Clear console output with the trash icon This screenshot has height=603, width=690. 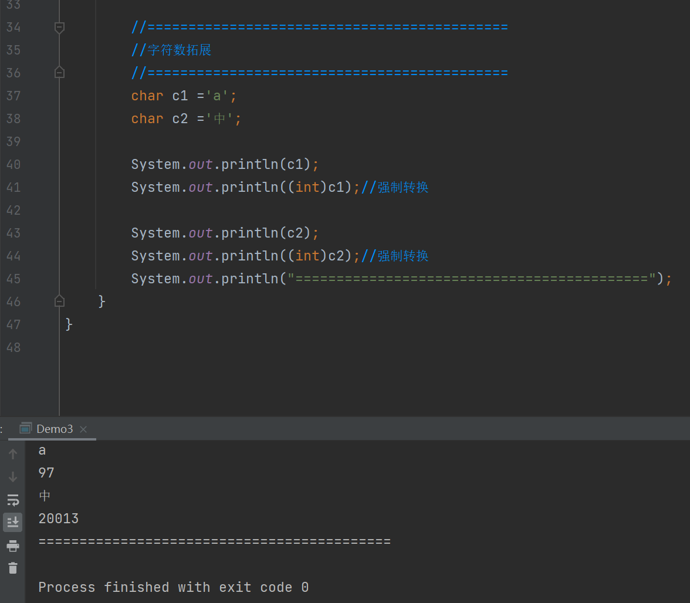click(x=13, y=568)
